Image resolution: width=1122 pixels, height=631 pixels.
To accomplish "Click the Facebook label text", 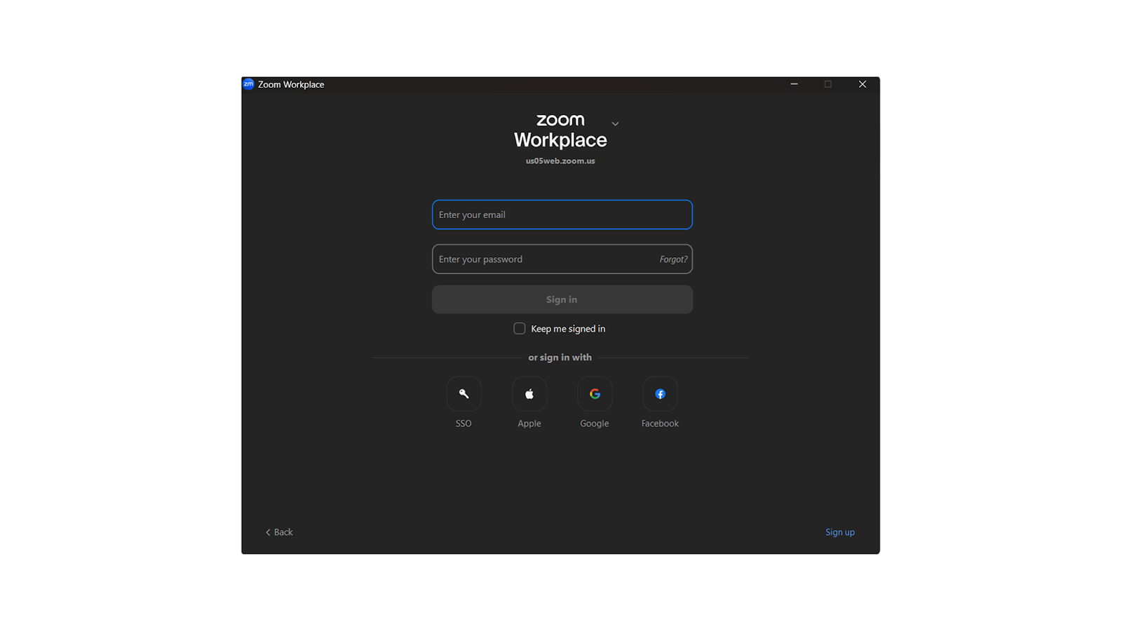I will (660, 423).
